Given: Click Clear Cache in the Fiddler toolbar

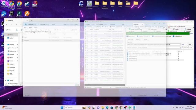Looking at the screenshot, I should tap(172, 27).
